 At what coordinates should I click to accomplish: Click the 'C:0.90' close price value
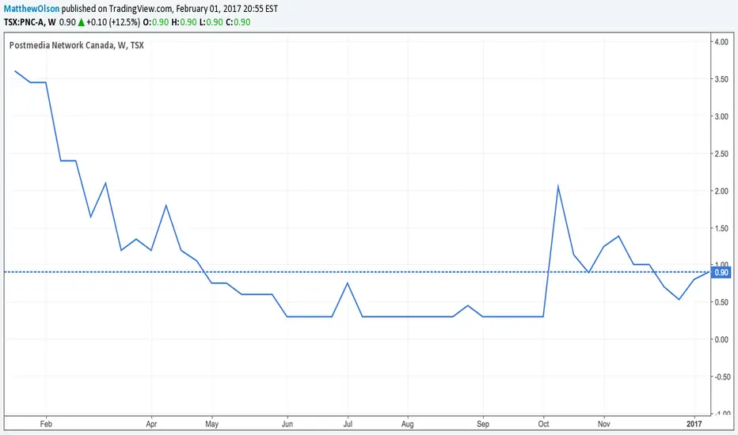[x=238, y=22]
